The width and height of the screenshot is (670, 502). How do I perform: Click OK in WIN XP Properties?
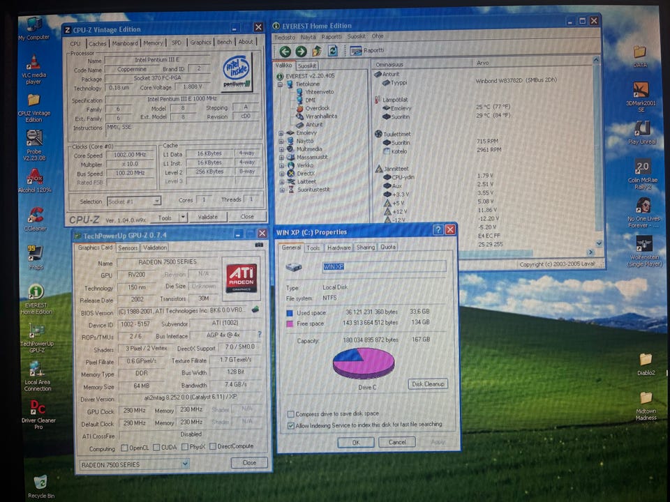355,443
